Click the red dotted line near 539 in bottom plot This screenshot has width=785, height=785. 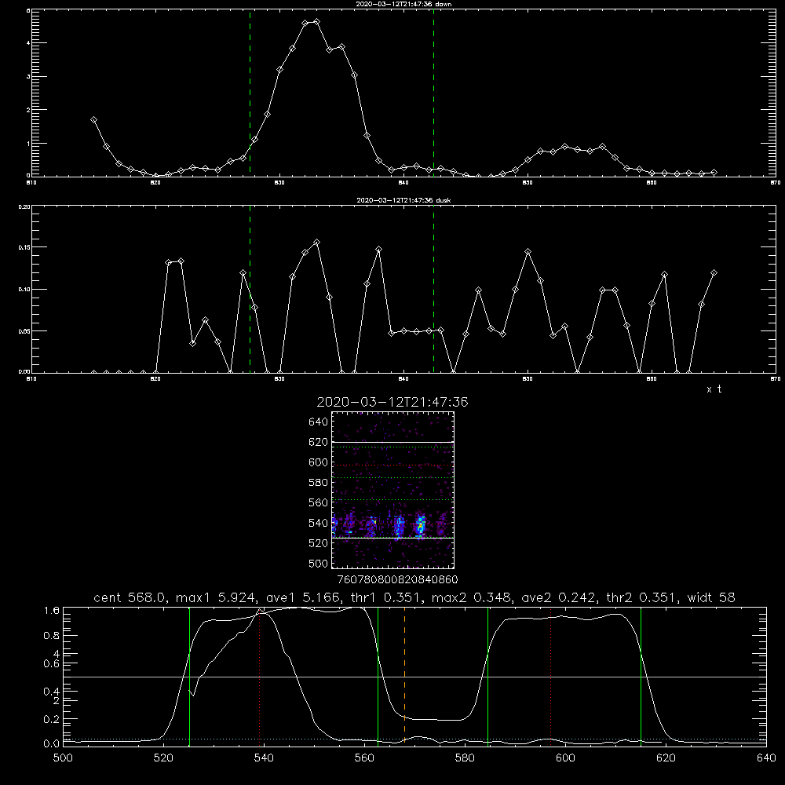pyautogui.click(x=259, y=676)
